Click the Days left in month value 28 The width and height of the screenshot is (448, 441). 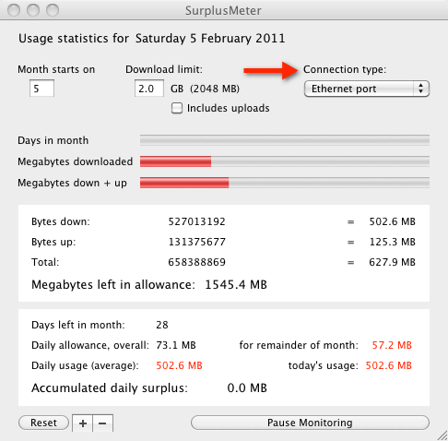pos(162,325)
